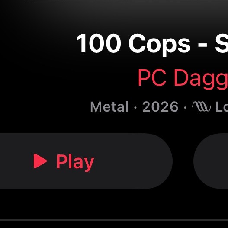Click the 2026 release year text
This screenshot has width=228, height=228.
(160, 106)
